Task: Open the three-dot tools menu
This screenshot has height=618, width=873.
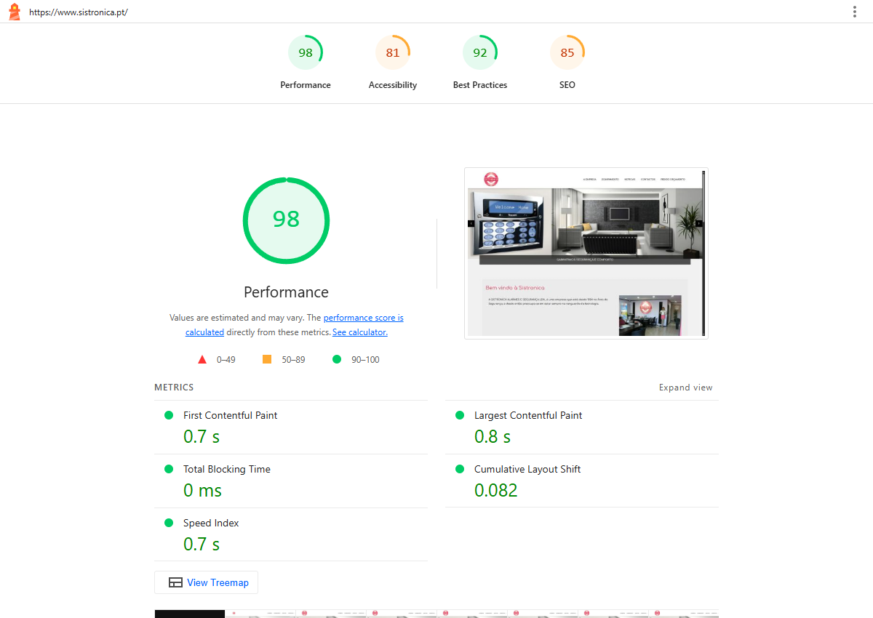Action: click(x=855, y=12)
